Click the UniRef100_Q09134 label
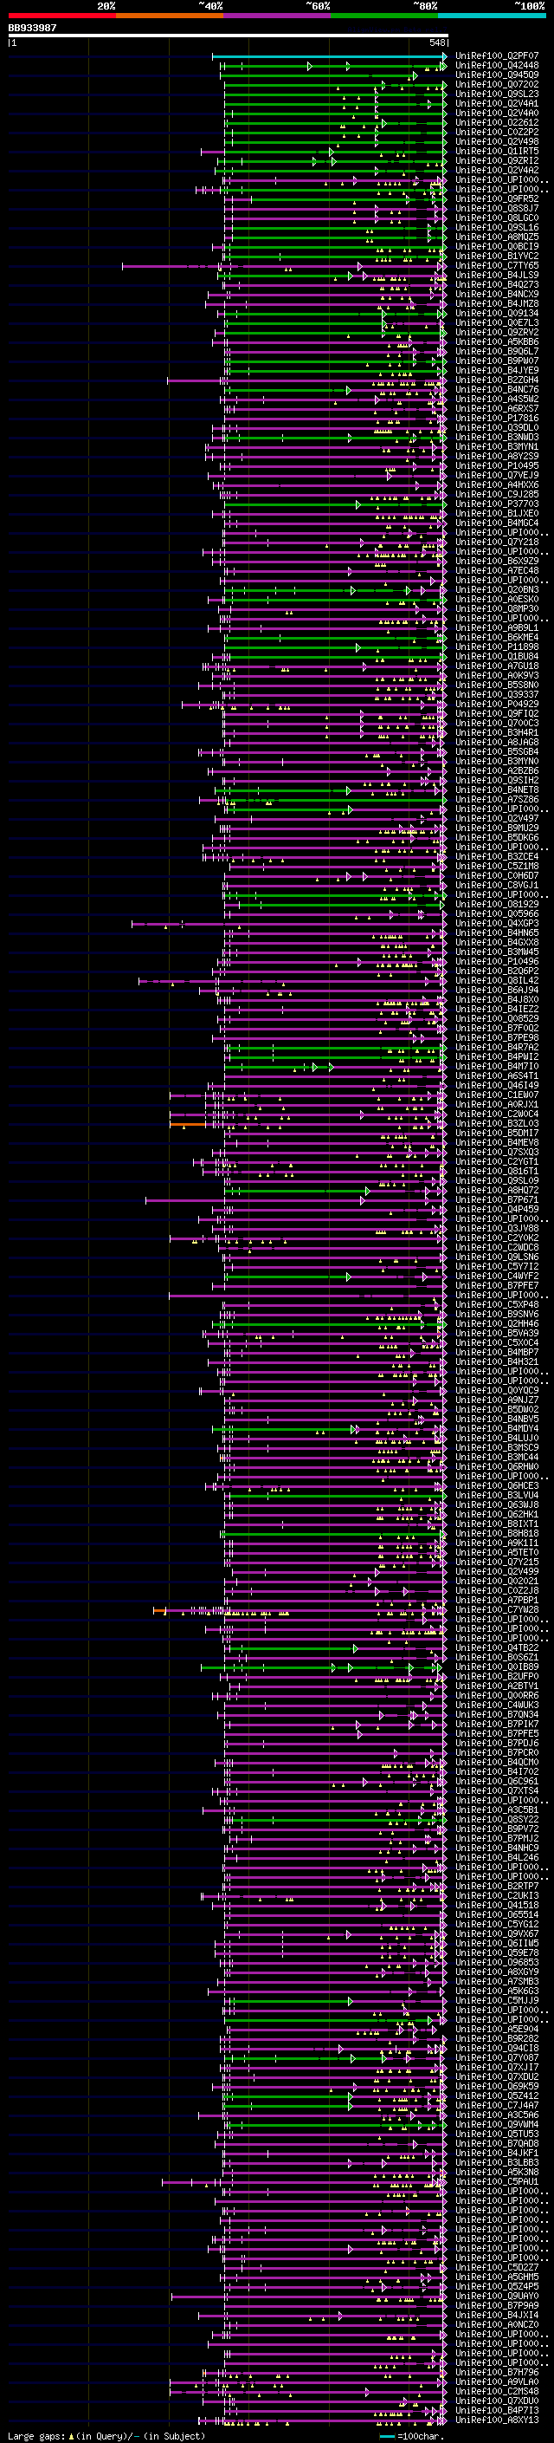 (x=497, y=313)
